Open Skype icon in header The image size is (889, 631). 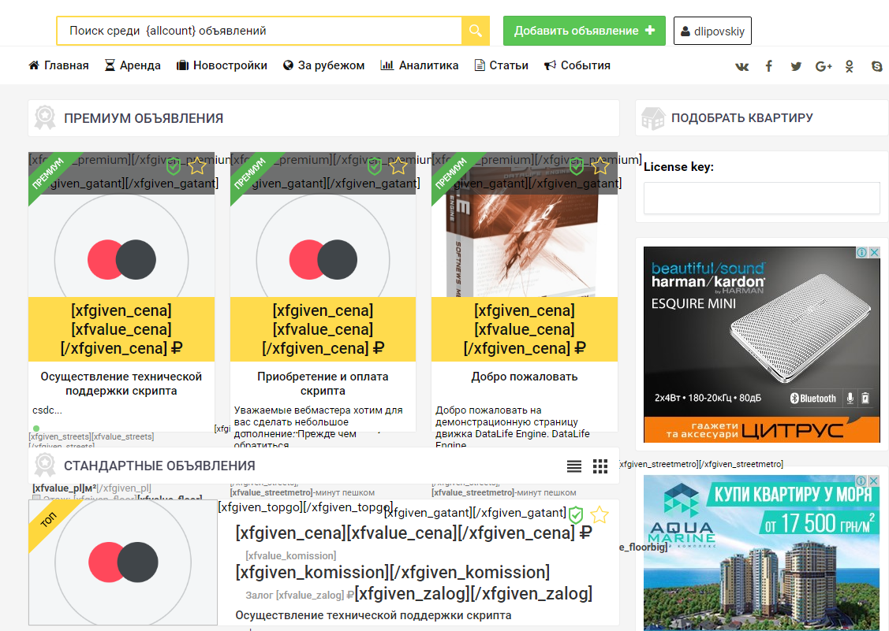click(877, 66)
